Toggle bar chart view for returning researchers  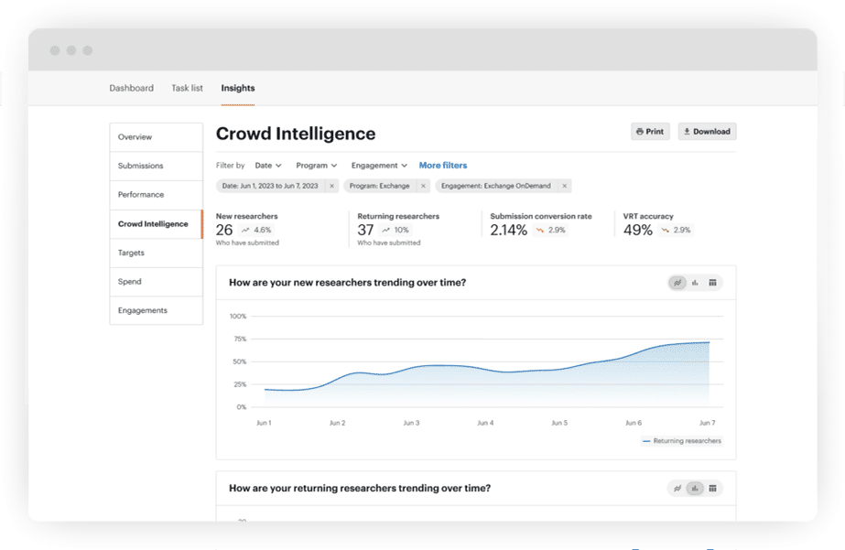[695, 489]
